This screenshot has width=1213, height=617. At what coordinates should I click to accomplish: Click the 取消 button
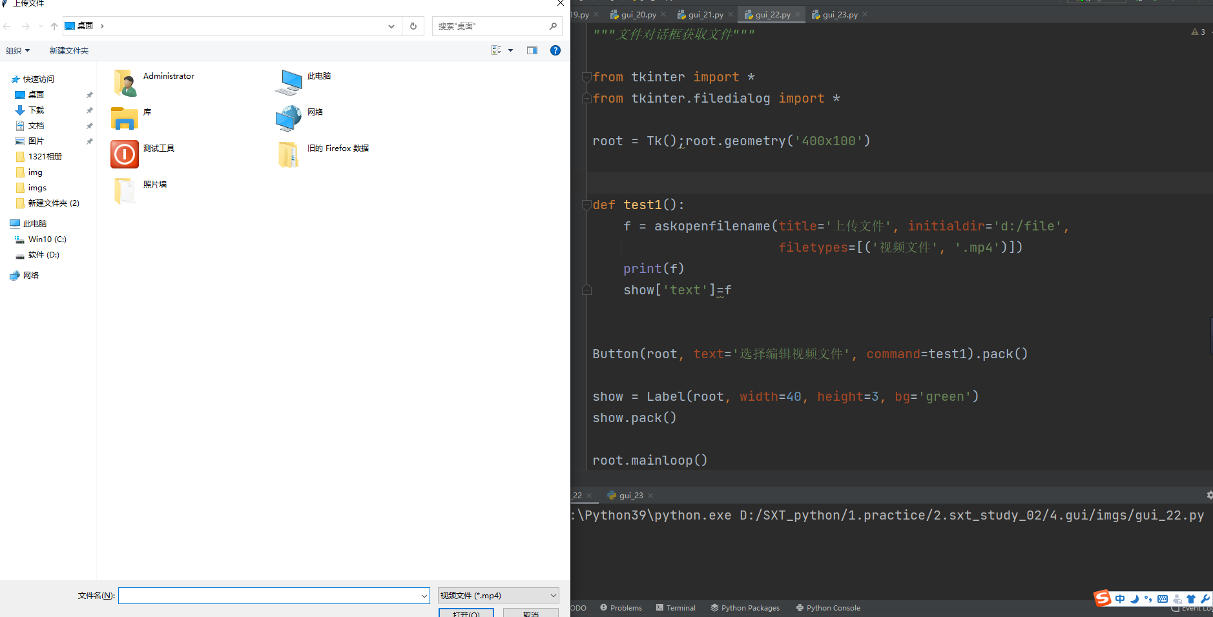(x=531, y=613)
